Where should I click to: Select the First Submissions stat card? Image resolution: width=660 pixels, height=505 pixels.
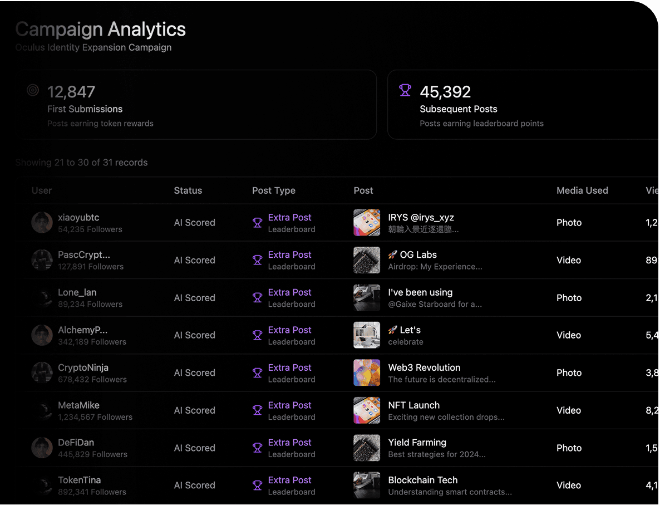click(x=198, y=104)
